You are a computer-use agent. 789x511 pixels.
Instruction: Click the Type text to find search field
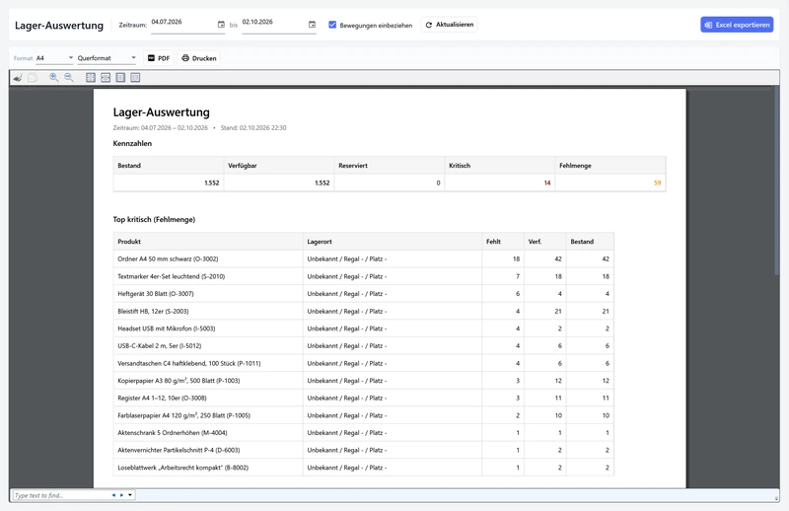(x=60, y=495)
